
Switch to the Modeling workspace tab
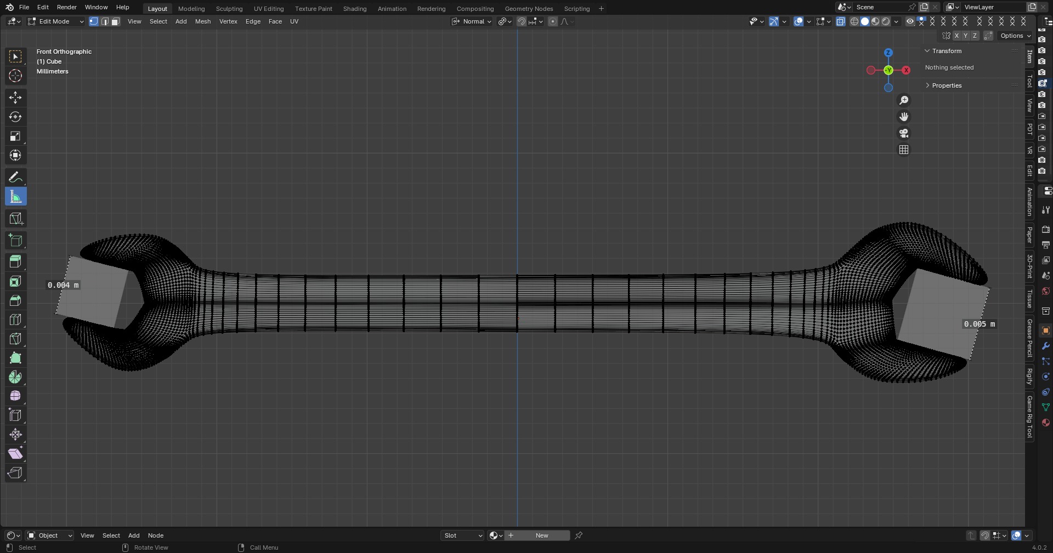(191, 9)
